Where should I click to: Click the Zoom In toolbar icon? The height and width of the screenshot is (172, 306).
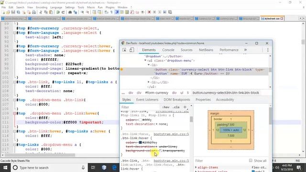[82, 12]
